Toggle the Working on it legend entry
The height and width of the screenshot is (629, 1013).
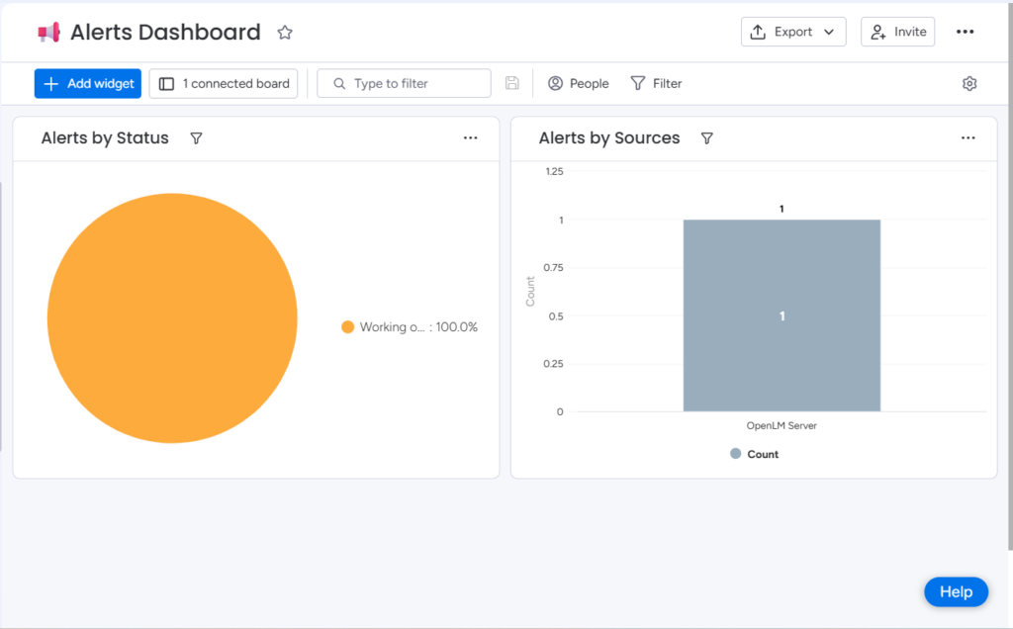(409, 327)
